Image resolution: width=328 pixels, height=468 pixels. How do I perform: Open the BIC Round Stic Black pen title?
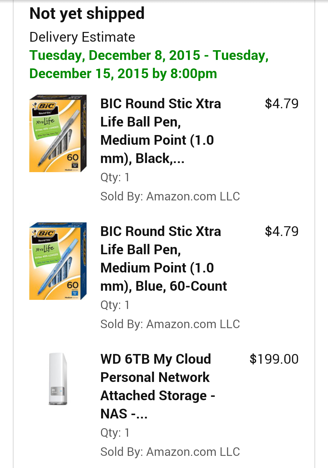click(x=160, y=131)
